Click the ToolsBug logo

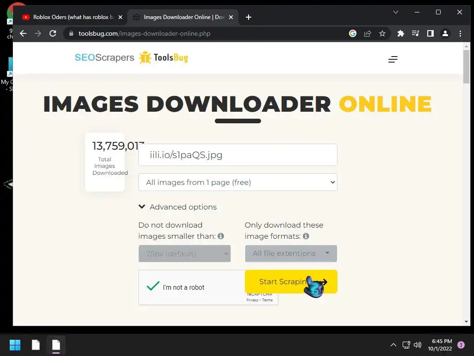(x=163, y=57)
